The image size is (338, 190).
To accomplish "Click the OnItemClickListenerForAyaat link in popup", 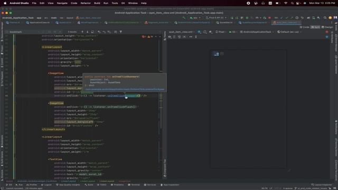I will [125, 89].
